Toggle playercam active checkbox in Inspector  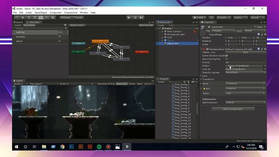point(209,27)
